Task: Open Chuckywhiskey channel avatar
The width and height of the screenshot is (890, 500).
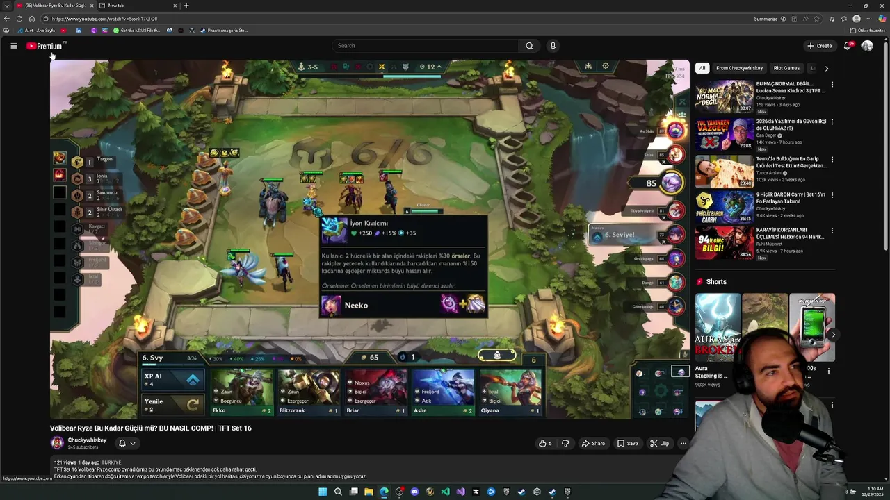Action: (57, 442)
